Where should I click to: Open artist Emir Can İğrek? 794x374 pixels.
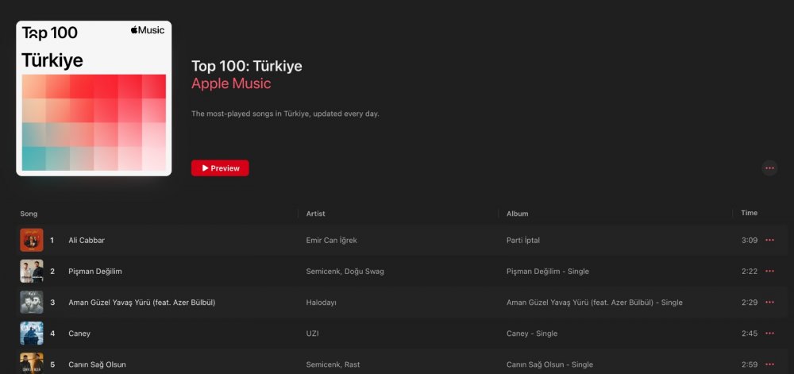(x=337, y=240)
